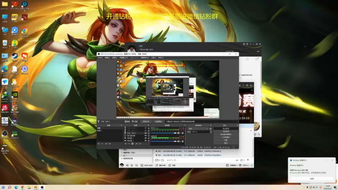This screenshot has height=190, width=338.
Task: Toggle lock on game capture 2 source
Action: click(x=149, y=141)
